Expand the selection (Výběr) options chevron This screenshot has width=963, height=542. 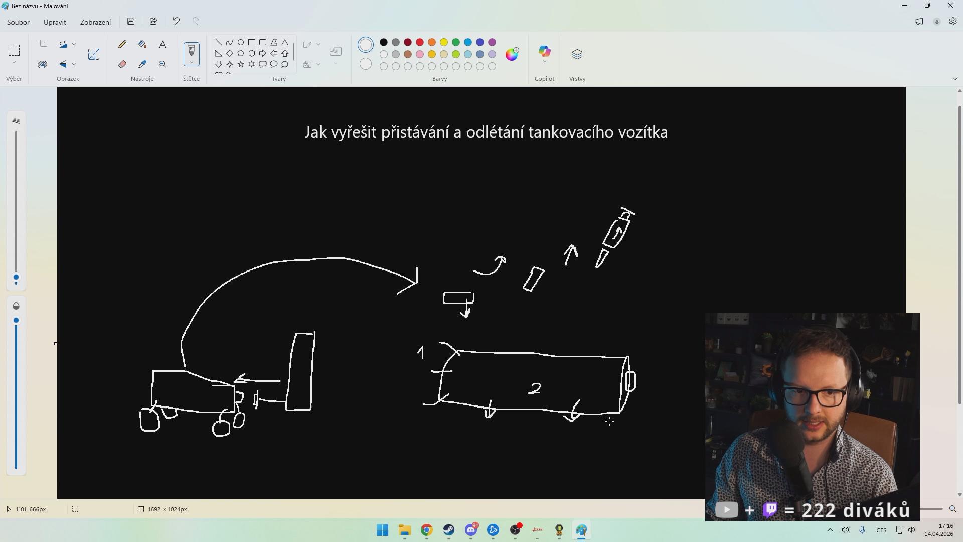click(x=14, y=63)
